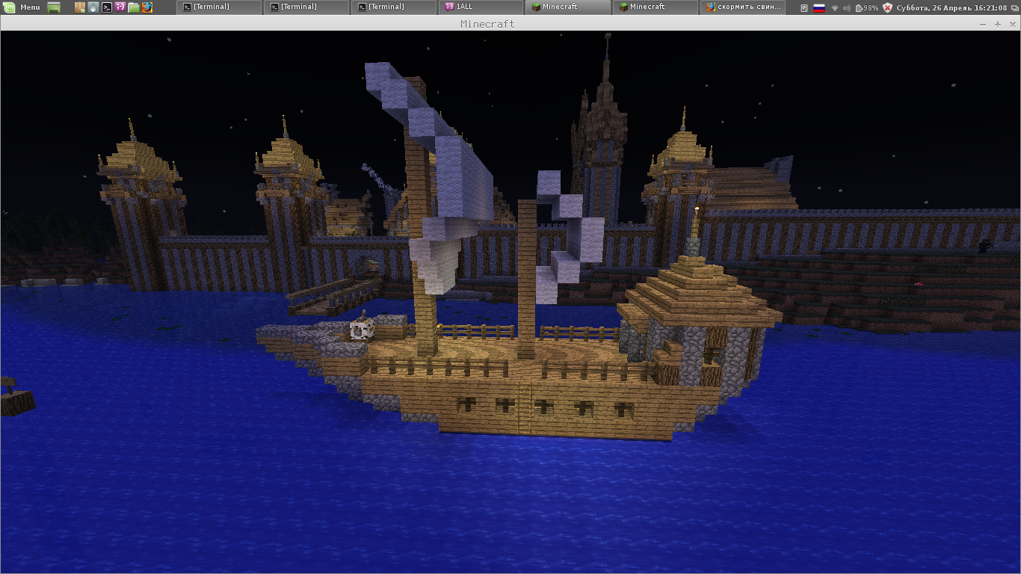Launch the water drop application icon

coord(93,7)
